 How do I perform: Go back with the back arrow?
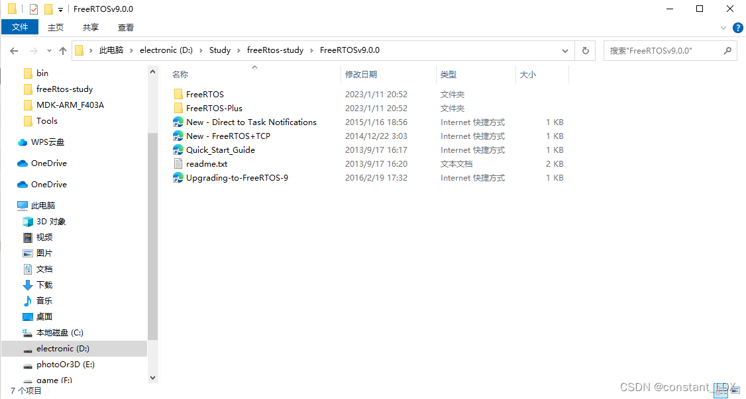point(15,50)
